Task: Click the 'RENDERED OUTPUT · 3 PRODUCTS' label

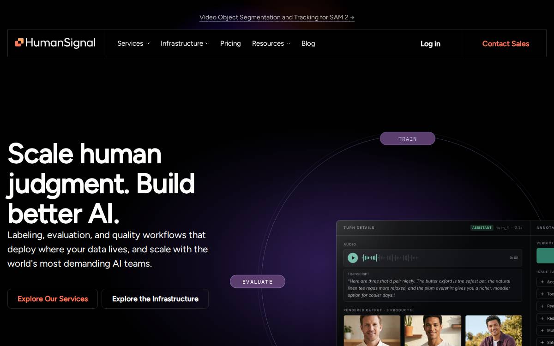Action: point(378,310)
